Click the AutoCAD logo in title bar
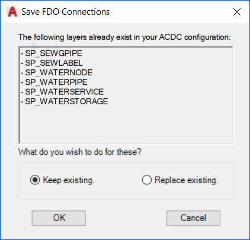Viewport: 250px width, 240px height. click(12, 12)
